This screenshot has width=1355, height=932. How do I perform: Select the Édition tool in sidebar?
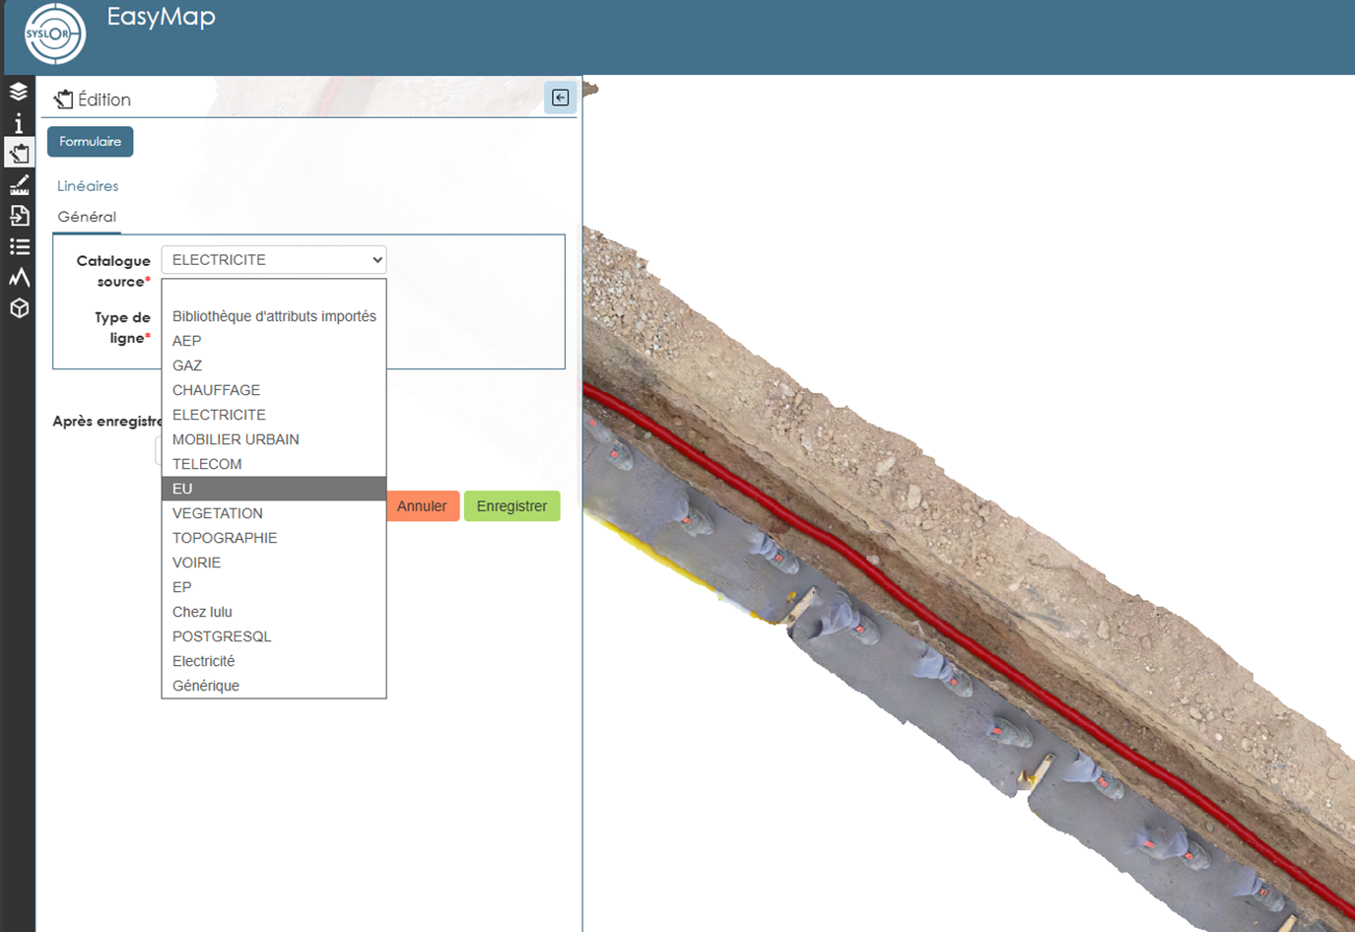(x=19, y=154)
